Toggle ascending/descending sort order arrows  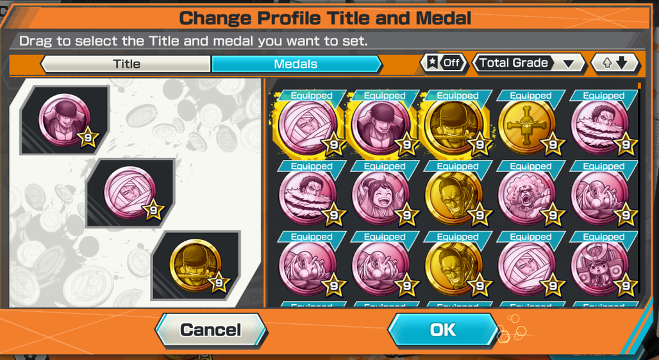[615, 63]
